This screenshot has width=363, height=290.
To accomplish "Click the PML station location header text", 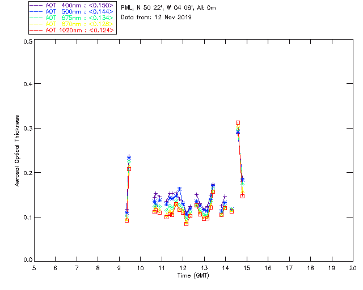I will (x=168, y=8).
